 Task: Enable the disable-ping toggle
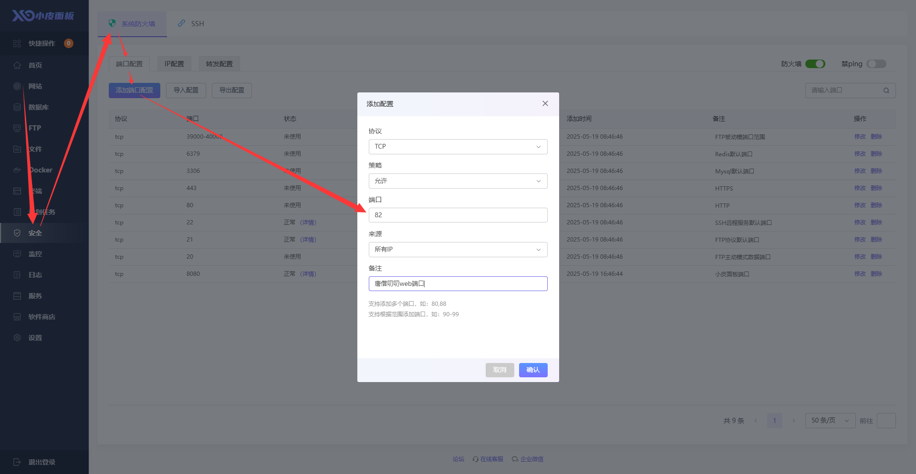(876, 64)
